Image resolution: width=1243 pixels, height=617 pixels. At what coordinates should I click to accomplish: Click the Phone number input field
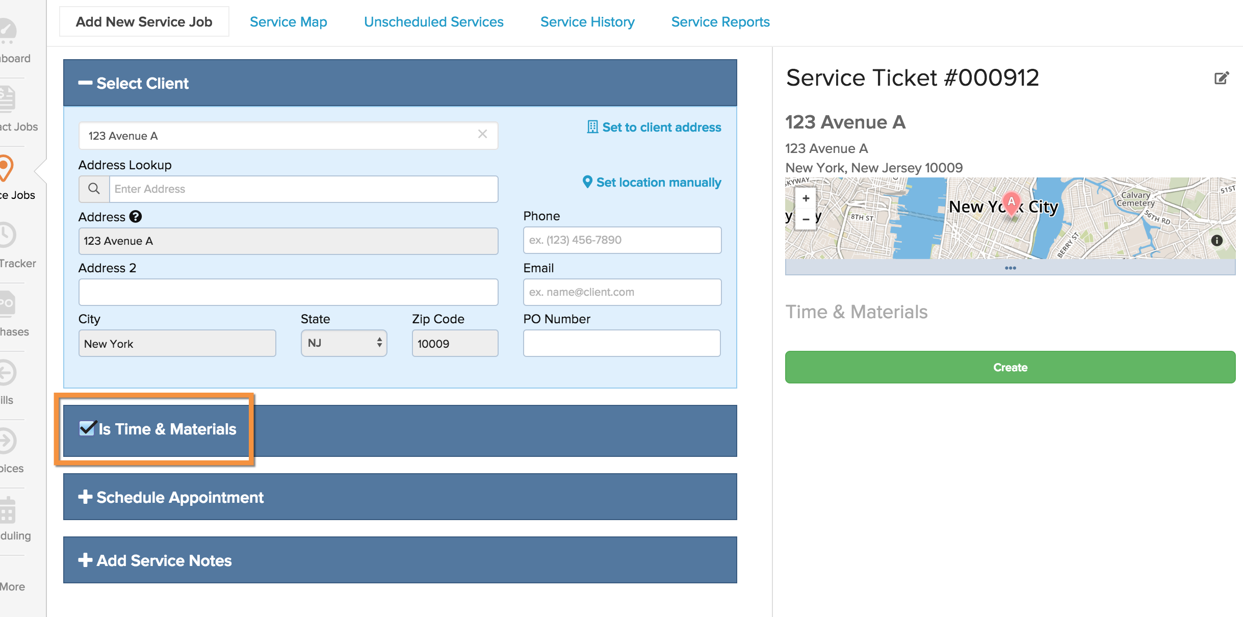[622, 240]
